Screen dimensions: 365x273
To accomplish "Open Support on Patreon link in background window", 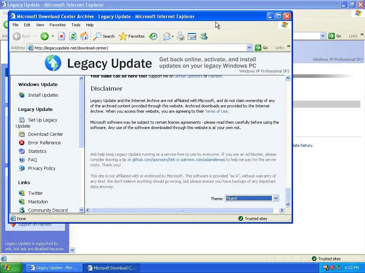I will coord(35,225).
